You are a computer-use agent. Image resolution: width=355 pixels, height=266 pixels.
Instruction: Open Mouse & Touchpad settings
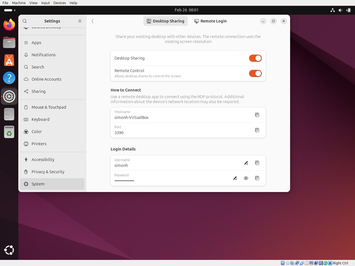[52, 107]
